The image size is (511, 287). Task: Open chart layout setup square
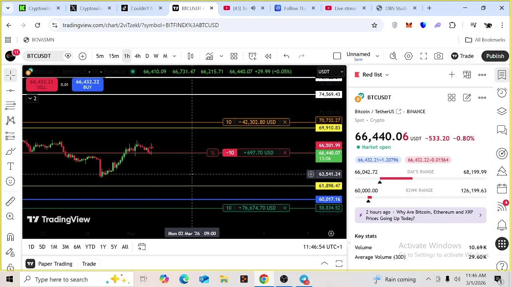point(337,56)
